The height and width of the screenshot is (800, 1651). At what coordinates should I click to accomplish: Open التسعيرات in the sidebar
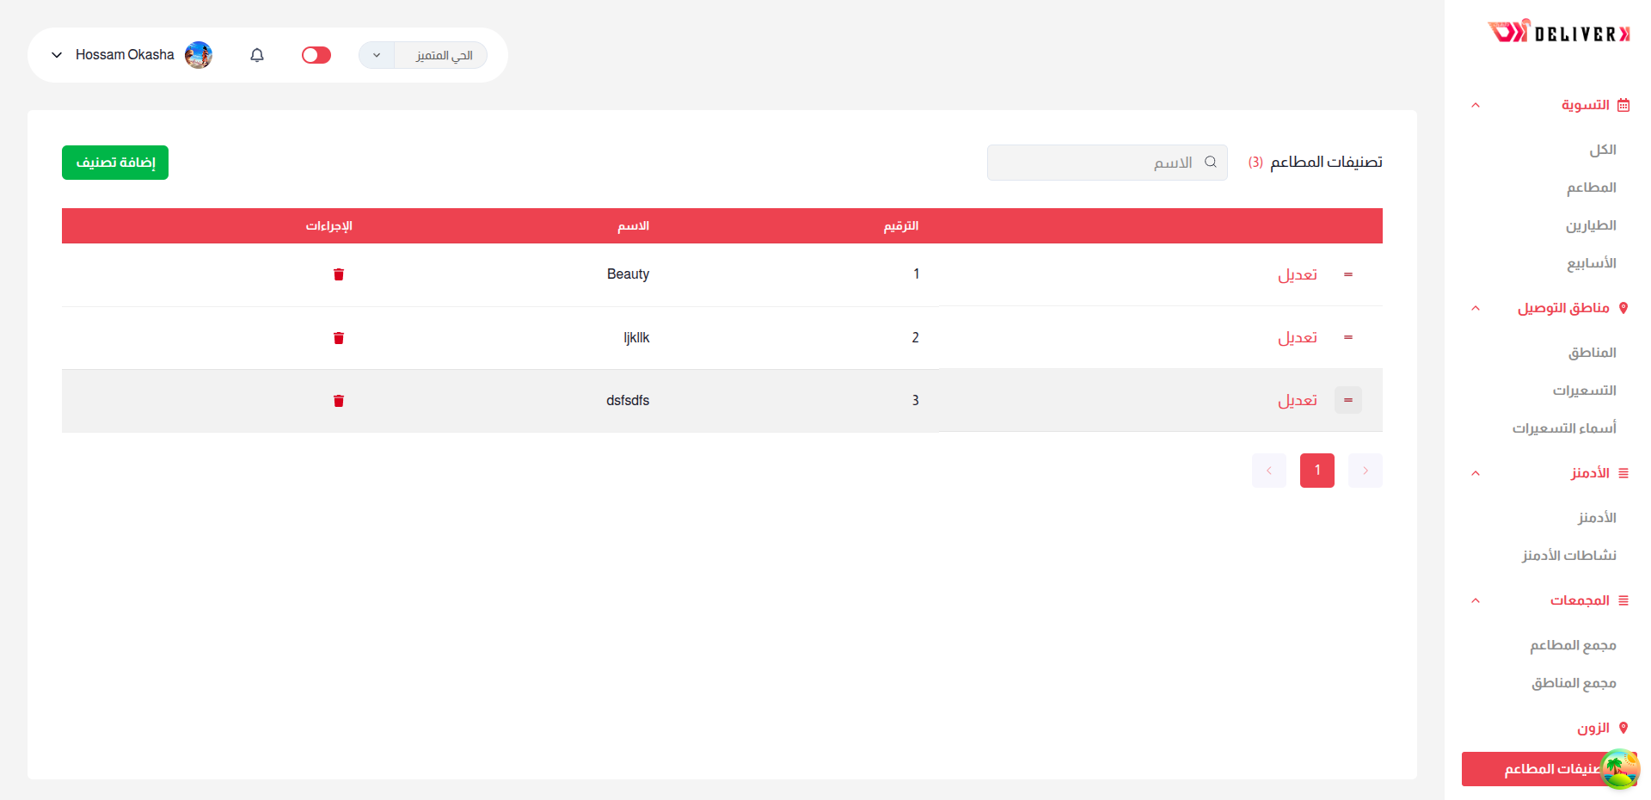click(x=1584, y=391)
